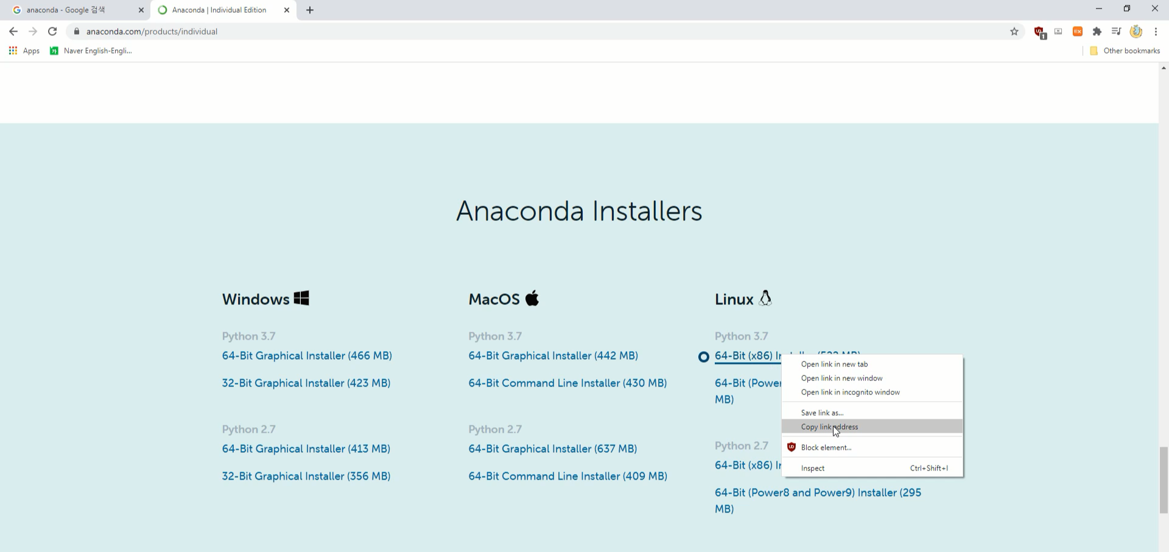Download MacOS 64-Bit Graphical Installer (637 MB)
Screen dimensions: 1169x552
[x=553, y=449]
